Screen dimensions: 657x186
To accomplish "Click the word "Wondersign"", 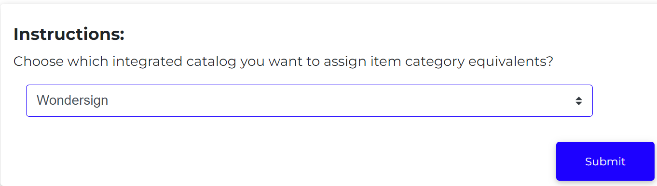I will [x=72, y=100].
